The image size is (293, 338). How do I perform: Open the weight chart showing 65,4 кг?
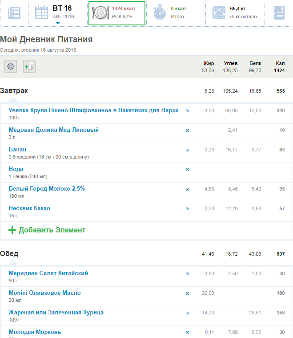(236, 13)
